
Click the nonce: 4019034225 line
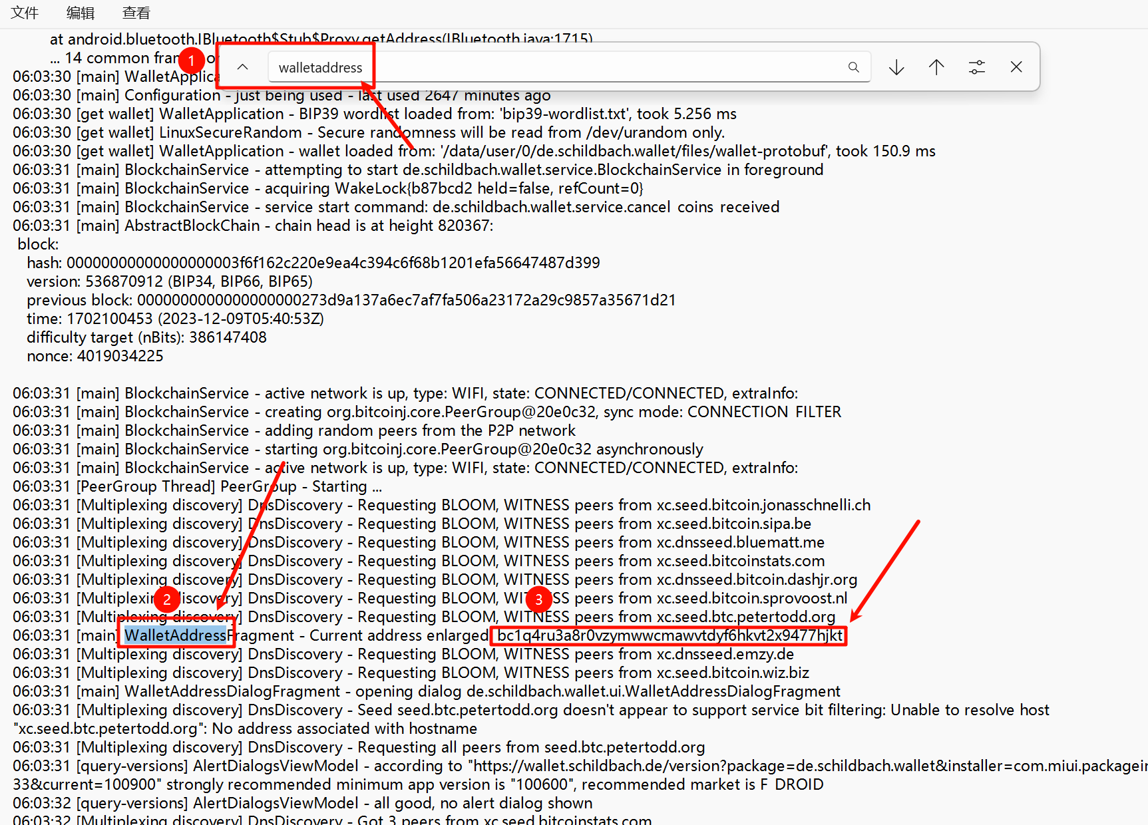click(x=95, y=356)
